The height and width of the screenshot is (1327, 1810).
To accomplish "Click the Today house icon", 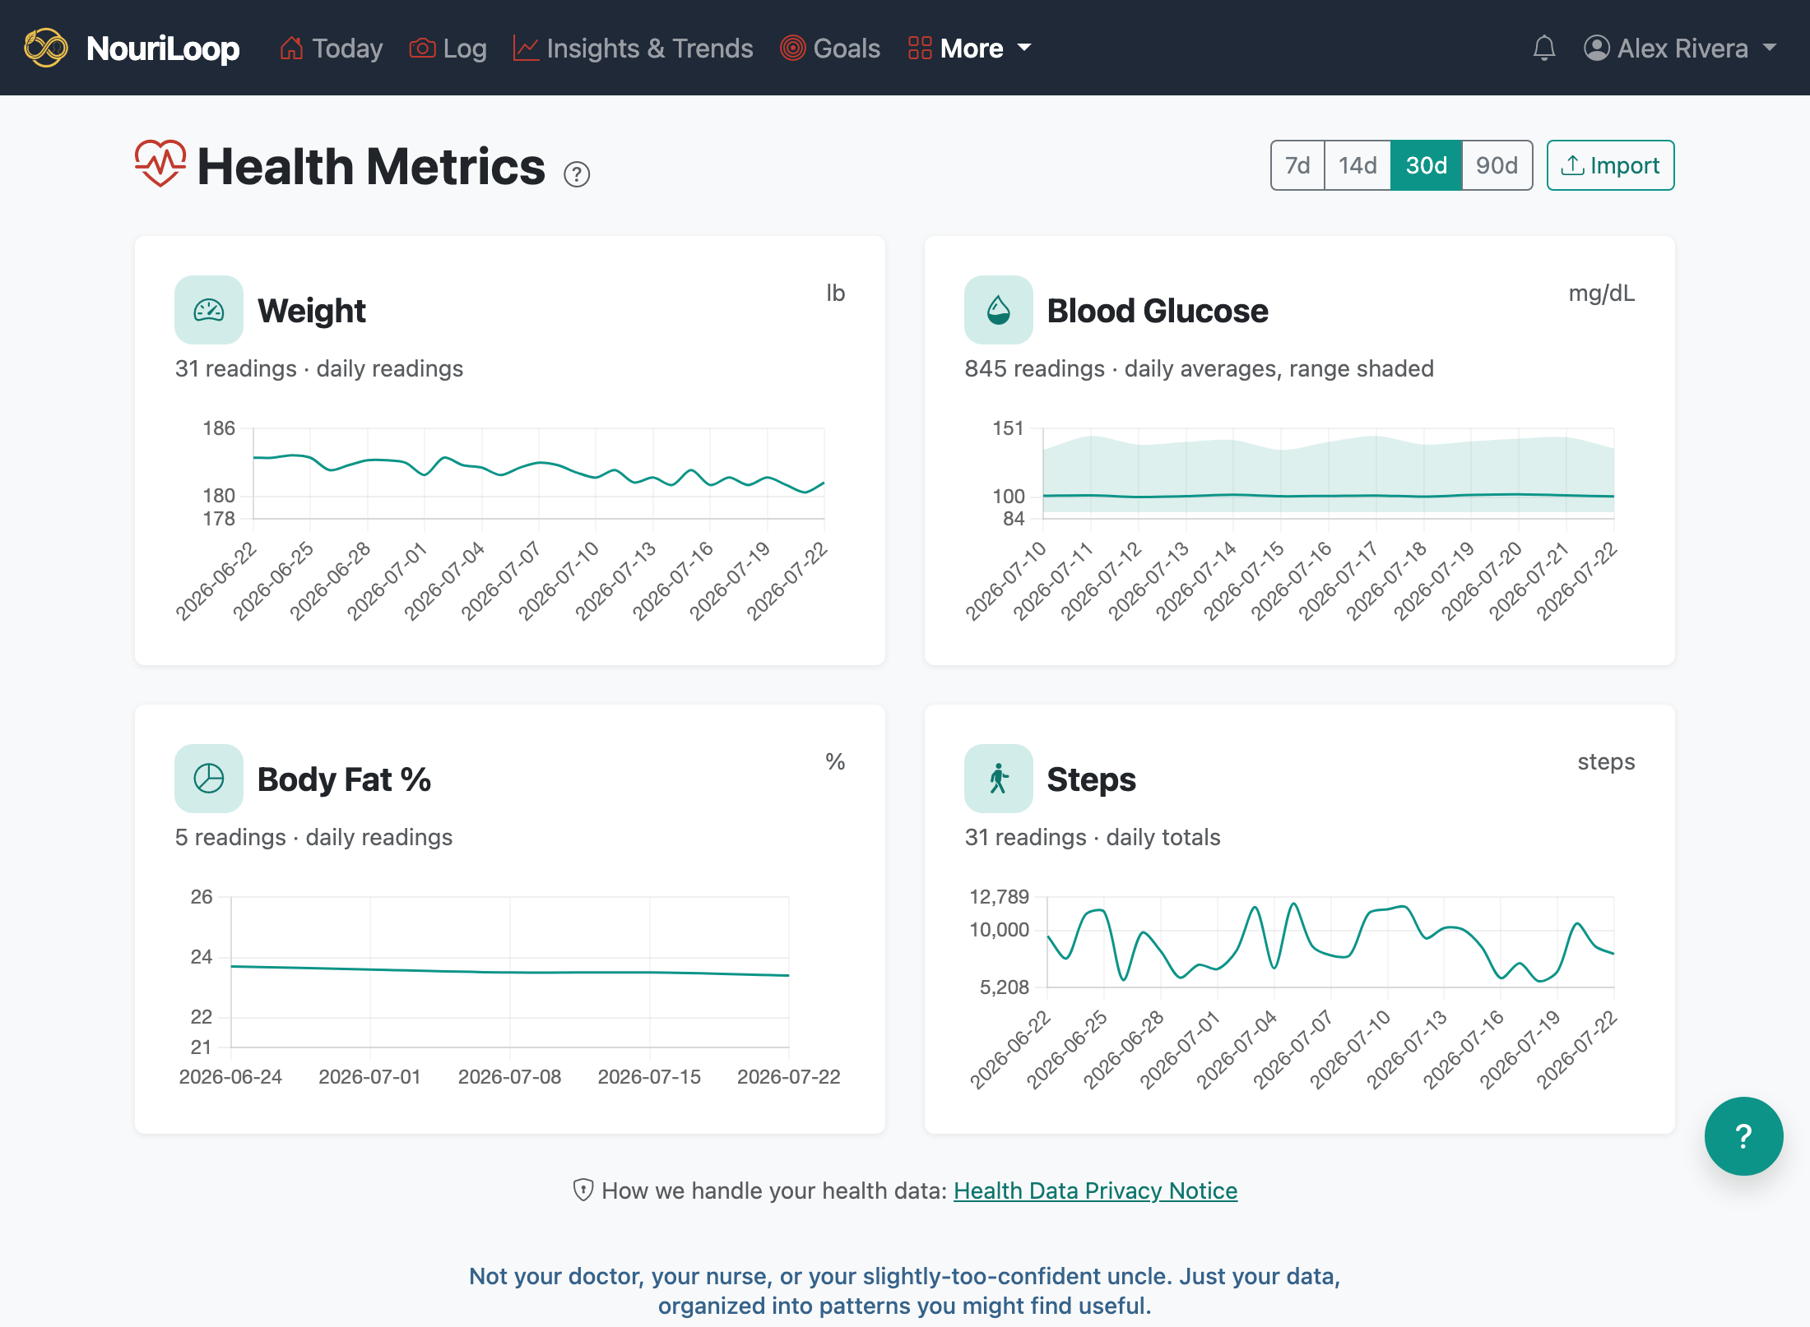I will point(291,49).
